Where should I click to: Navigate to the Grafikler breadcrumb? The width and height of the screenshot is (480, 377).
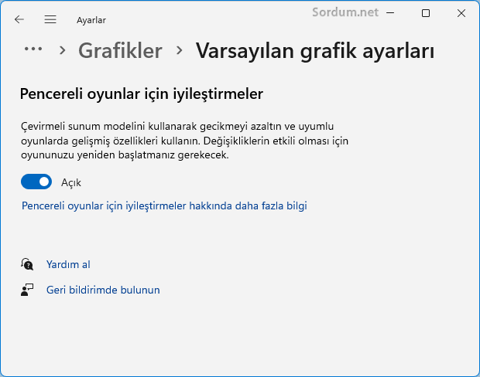tap(120, 50)
